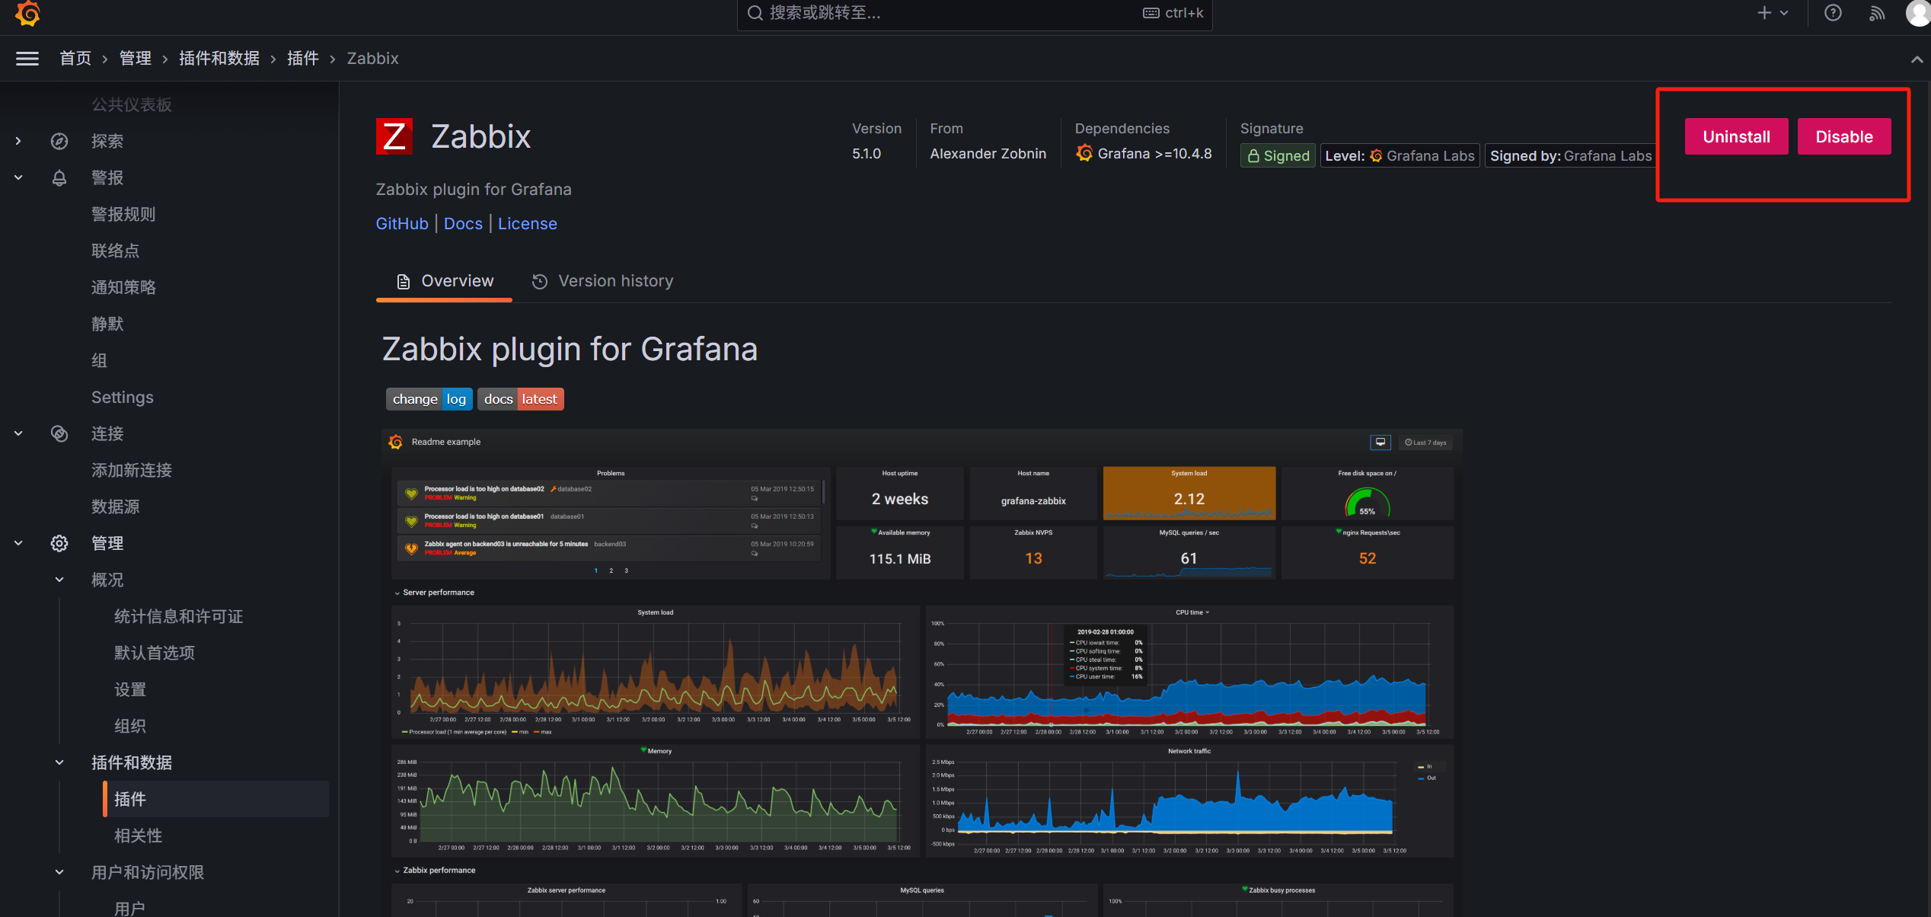Click the Administration gear icon
The image size is (1931, 917).
click(x=59, y=543)
